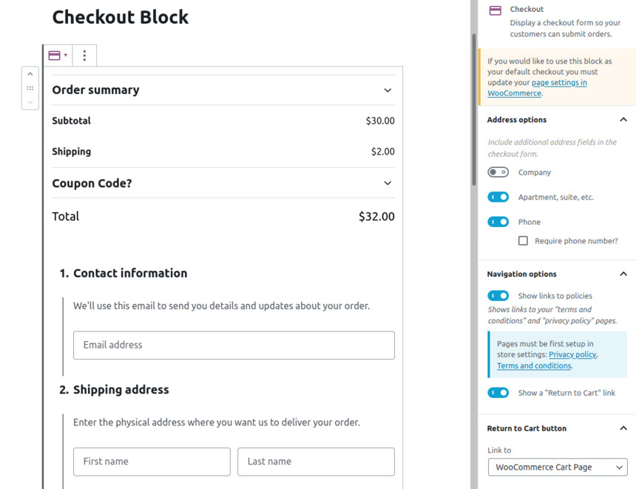The height and width of the screenshot is (489, 636).
Task: Check the Require phone number box
Action: pos(523,240)
